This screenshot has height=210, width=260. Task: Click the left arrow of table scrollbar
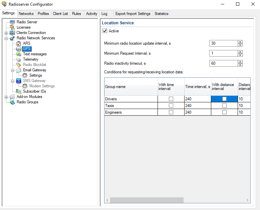(x=107, y=200)
